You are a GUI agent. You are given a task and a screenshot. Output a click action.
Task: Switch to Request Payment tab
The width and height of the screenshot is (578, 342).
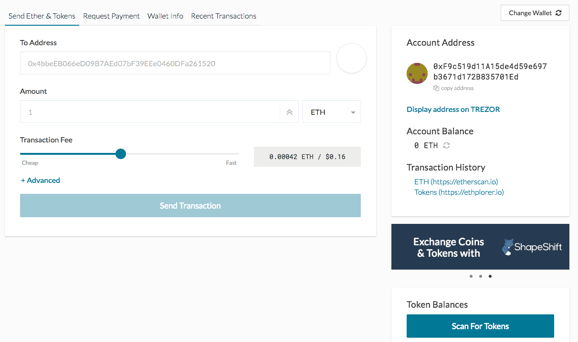pos(111,16)
